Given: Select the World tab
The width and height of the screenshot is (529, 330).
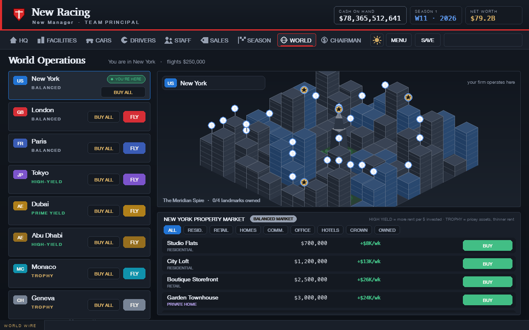Looking at the screenshot, I should pos(296,40).
